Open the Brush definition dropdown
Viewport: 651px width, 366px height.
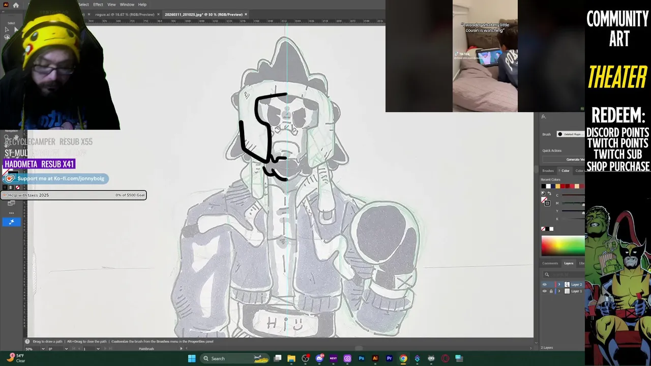(x=571, y=134)
